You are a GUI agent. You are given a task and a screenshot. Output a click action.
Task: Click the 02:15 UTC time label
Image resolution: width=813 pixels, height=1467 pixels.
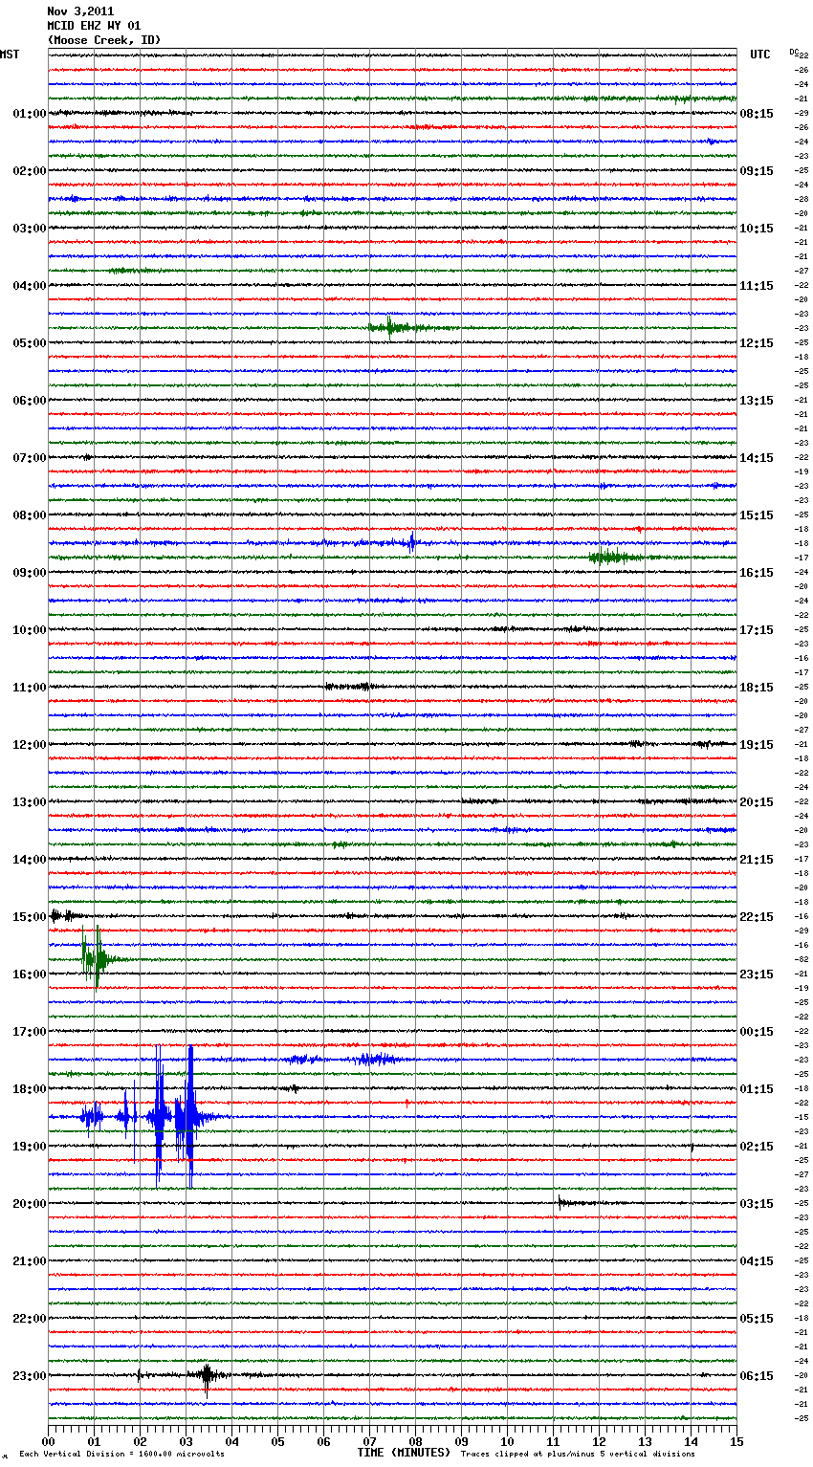(x=757, y=1147)
